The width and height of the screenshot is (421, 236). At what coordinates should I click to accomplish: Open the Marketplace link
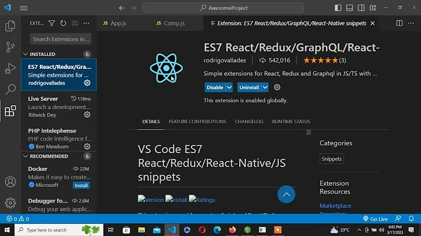coord(335,206)
